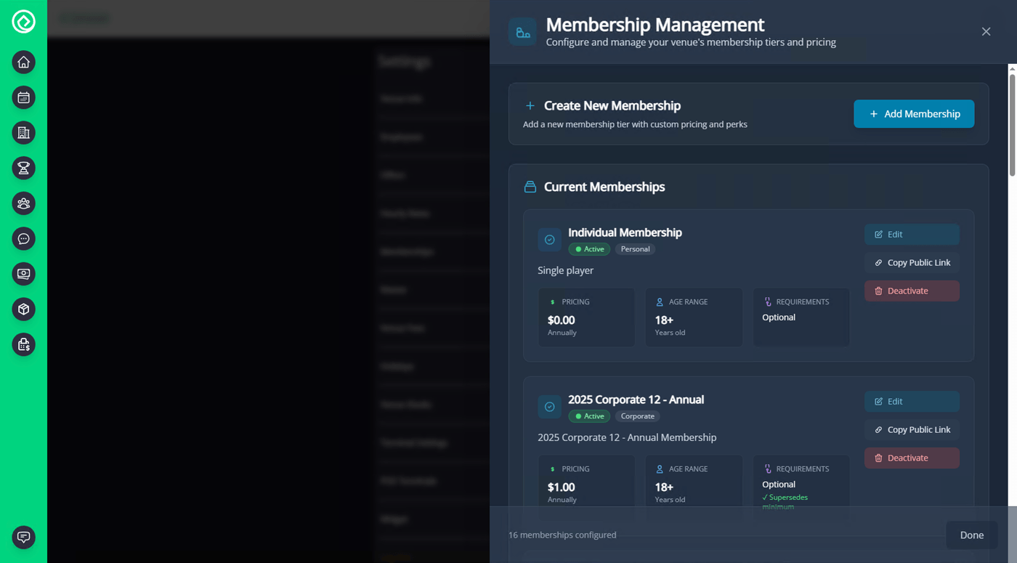Select the products cube icon in sidebar

[x=23, y=309]
